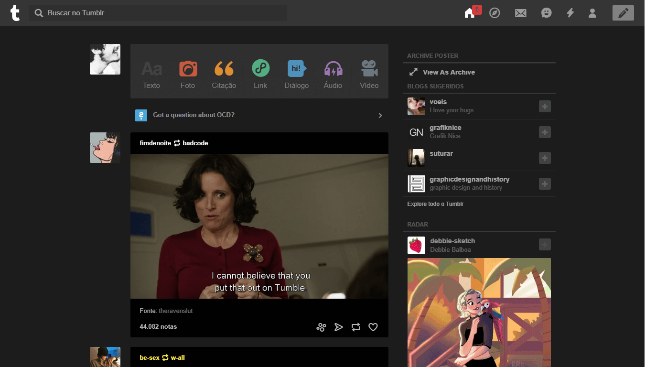Screen dimensions: 645x367
Task: Open the badcode blog link
Action: tap(195, 143)
